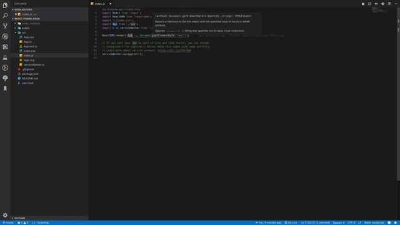Click the first diamond icon in editor toolbar
Screen dimensions: 400x225
(x=363, y=4)
